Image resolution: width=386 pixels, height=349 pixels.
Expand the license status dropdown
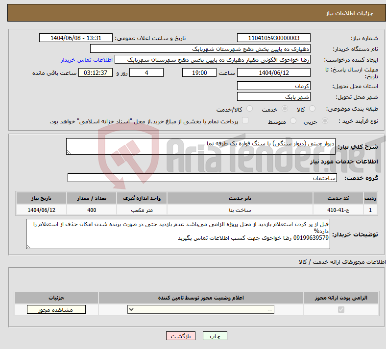click(201, 309)
